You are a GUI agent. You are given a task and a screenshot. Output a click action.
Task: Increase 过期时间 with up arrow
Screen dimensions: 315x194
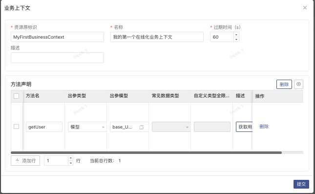point(236,35)
